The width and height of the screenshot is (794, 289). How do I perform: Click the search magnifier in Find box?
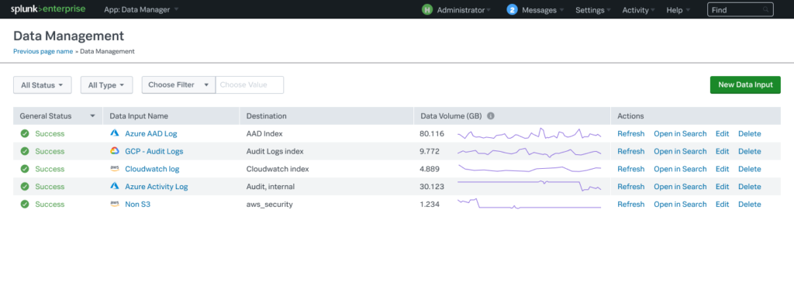pos(765,9)
